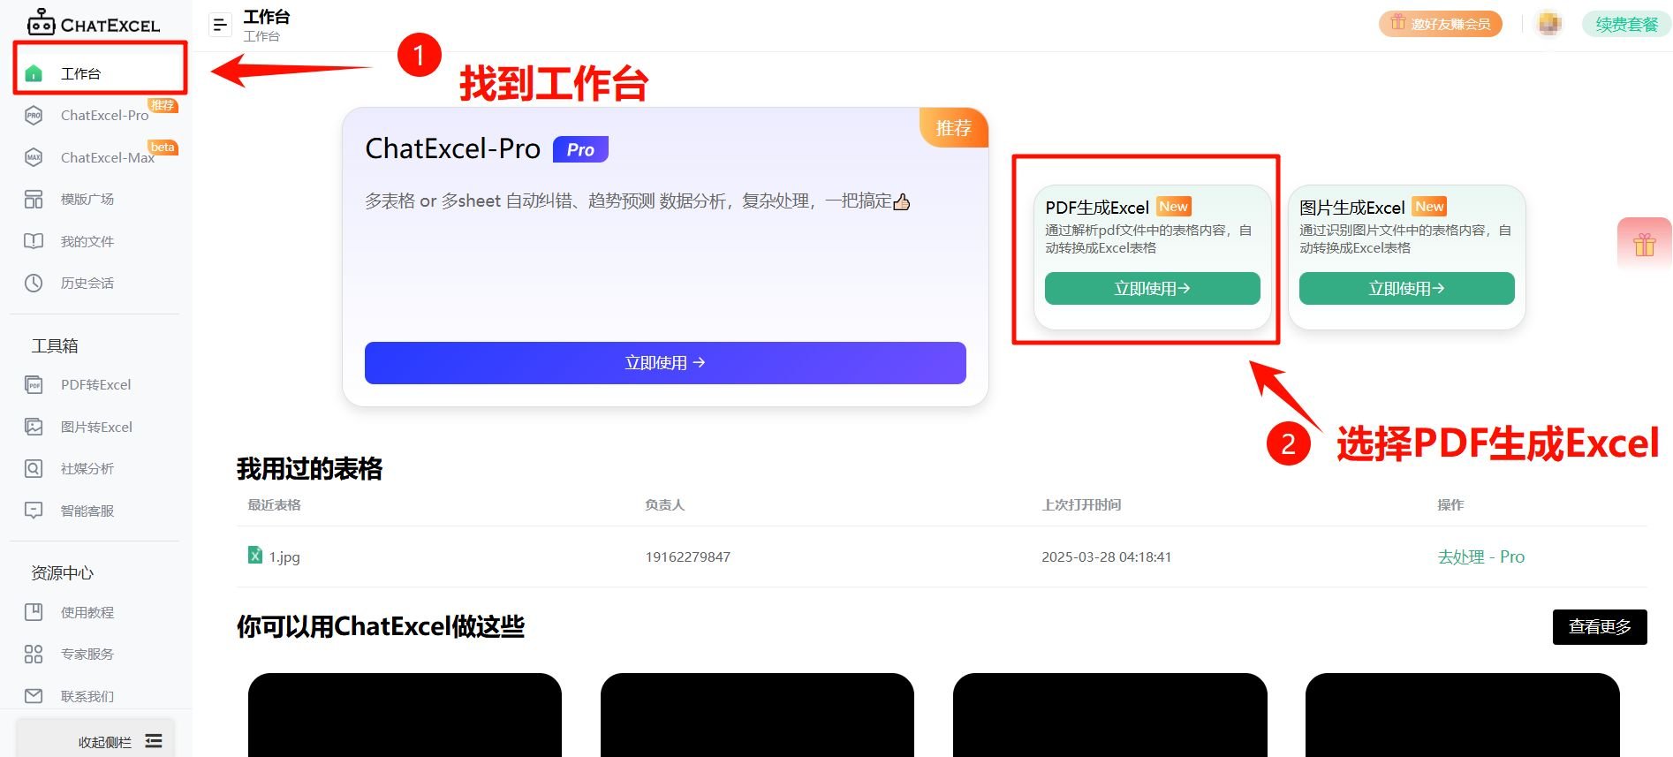Click the 智能客服 chat icon
The width and height of the screenshot is (1673, 757).
point(34,511)
